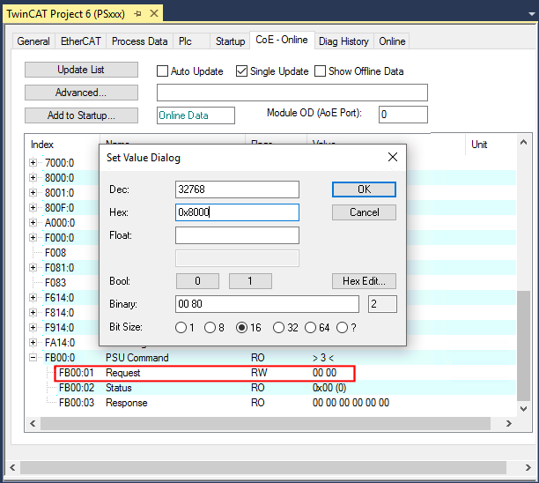
Task: Expand the 800F:0 tree node
Action: tap(33, 207)
